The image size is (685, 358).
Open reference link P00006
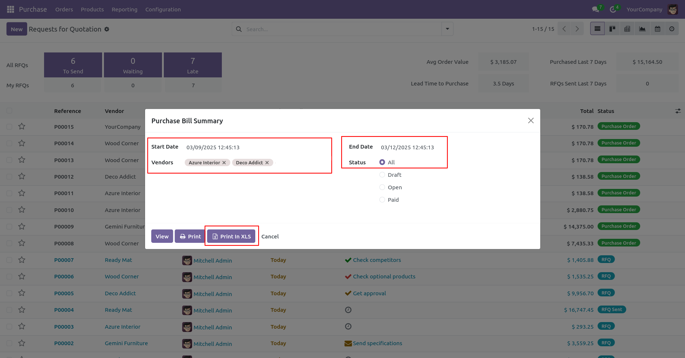(x=64, y=277)
